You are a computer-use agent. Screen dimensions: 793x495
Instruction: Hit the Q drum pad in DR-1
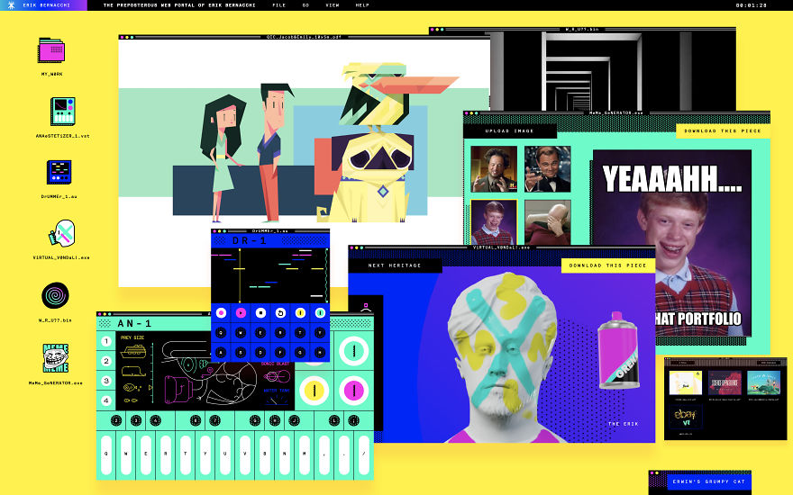coord(221,333)
